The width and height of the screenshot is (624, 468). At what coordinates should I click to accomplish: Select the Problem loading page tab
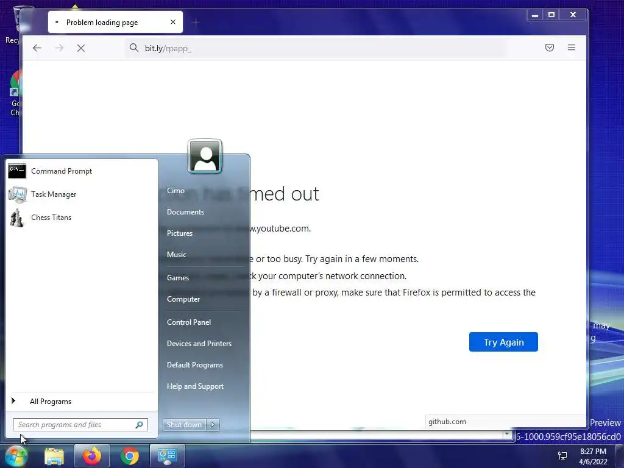point(115,23)
